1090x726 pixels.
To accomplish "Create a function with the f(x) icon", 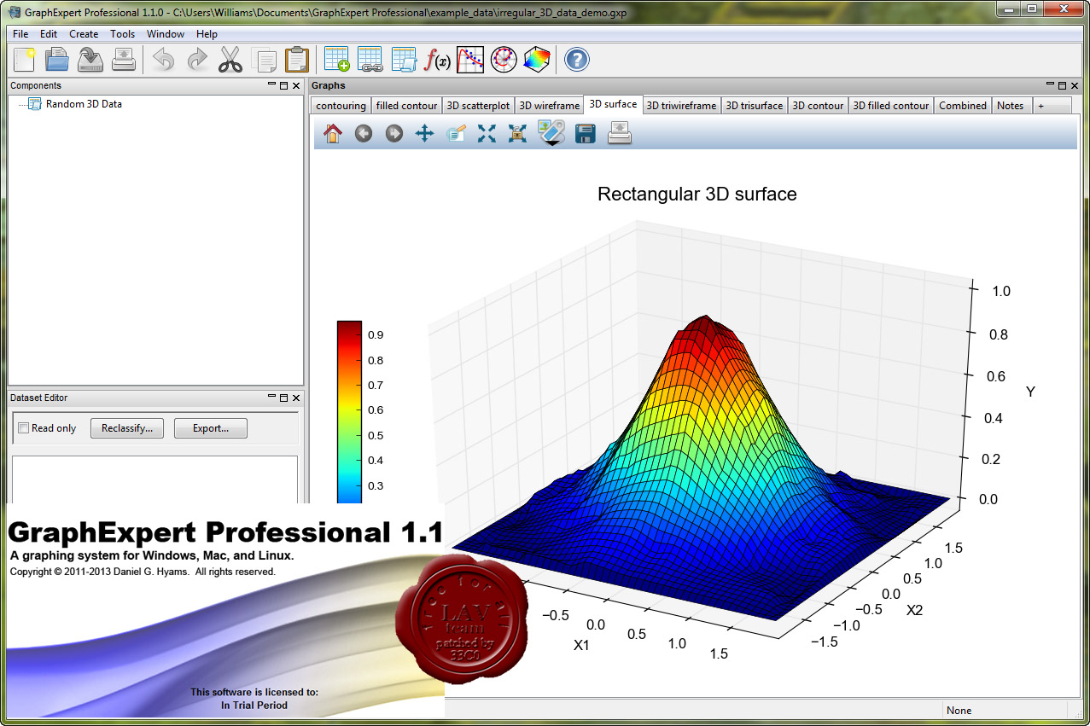I will pos(437,60).
